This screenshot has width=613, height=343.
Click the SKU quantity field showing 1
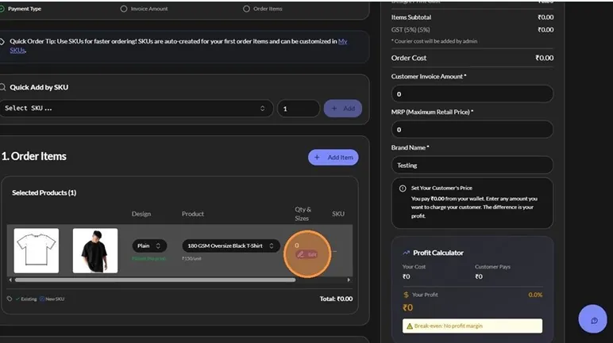click(x=299, y=109)
